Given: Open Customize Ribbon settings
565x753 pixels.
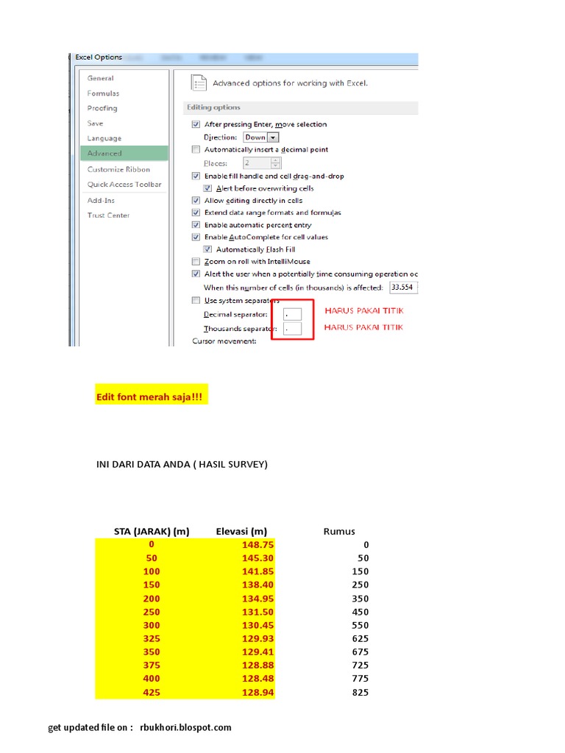Looking at the screenshot, I should [x=118, y=170].
